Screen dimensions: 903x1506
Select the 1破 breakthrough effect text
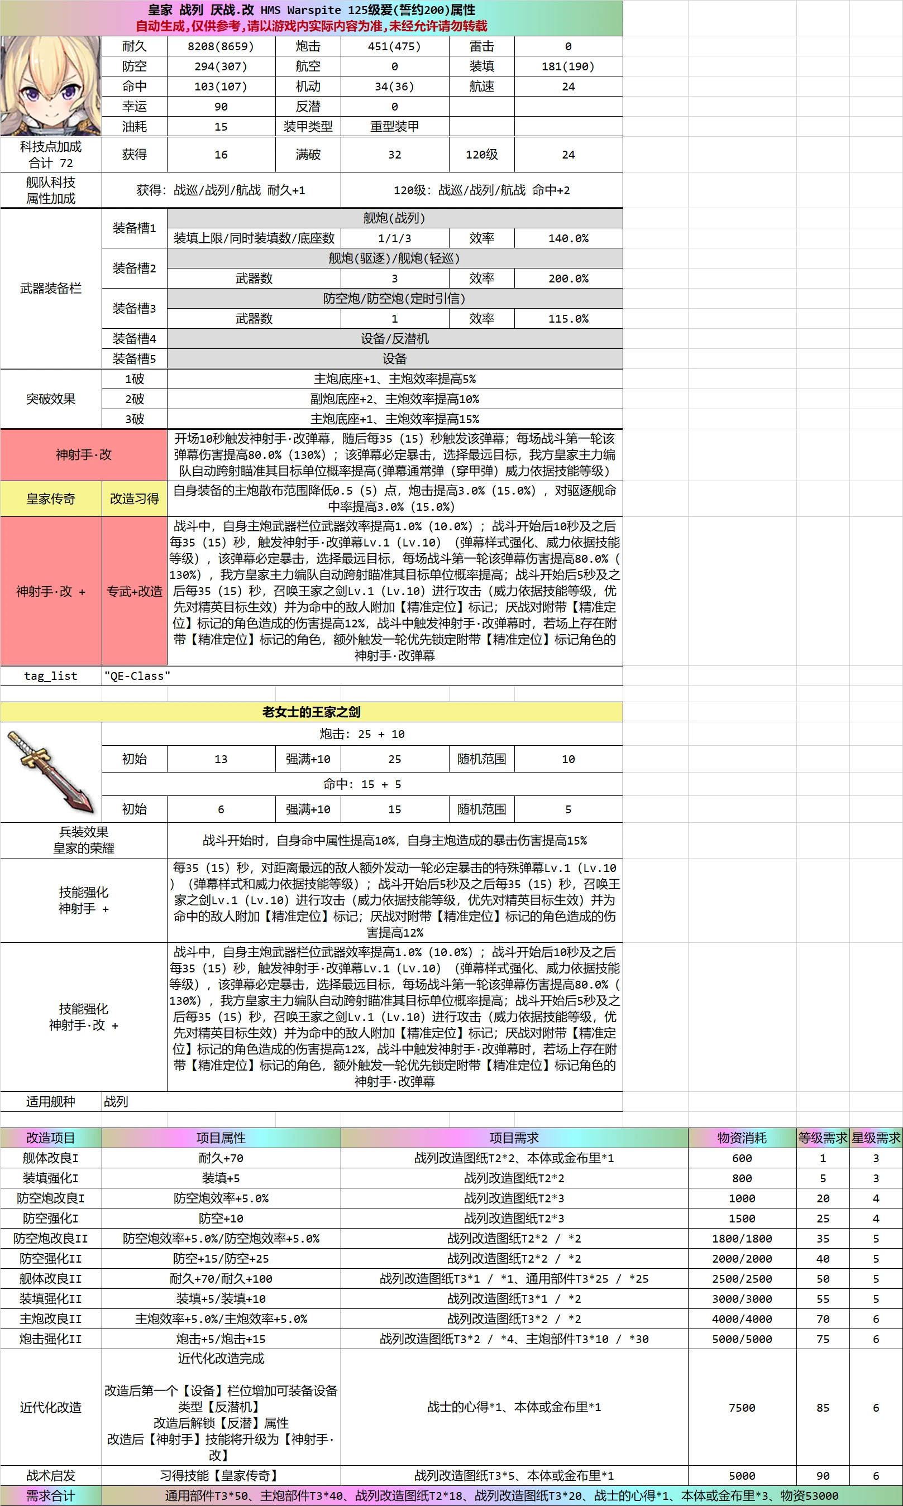coord(394,379)
